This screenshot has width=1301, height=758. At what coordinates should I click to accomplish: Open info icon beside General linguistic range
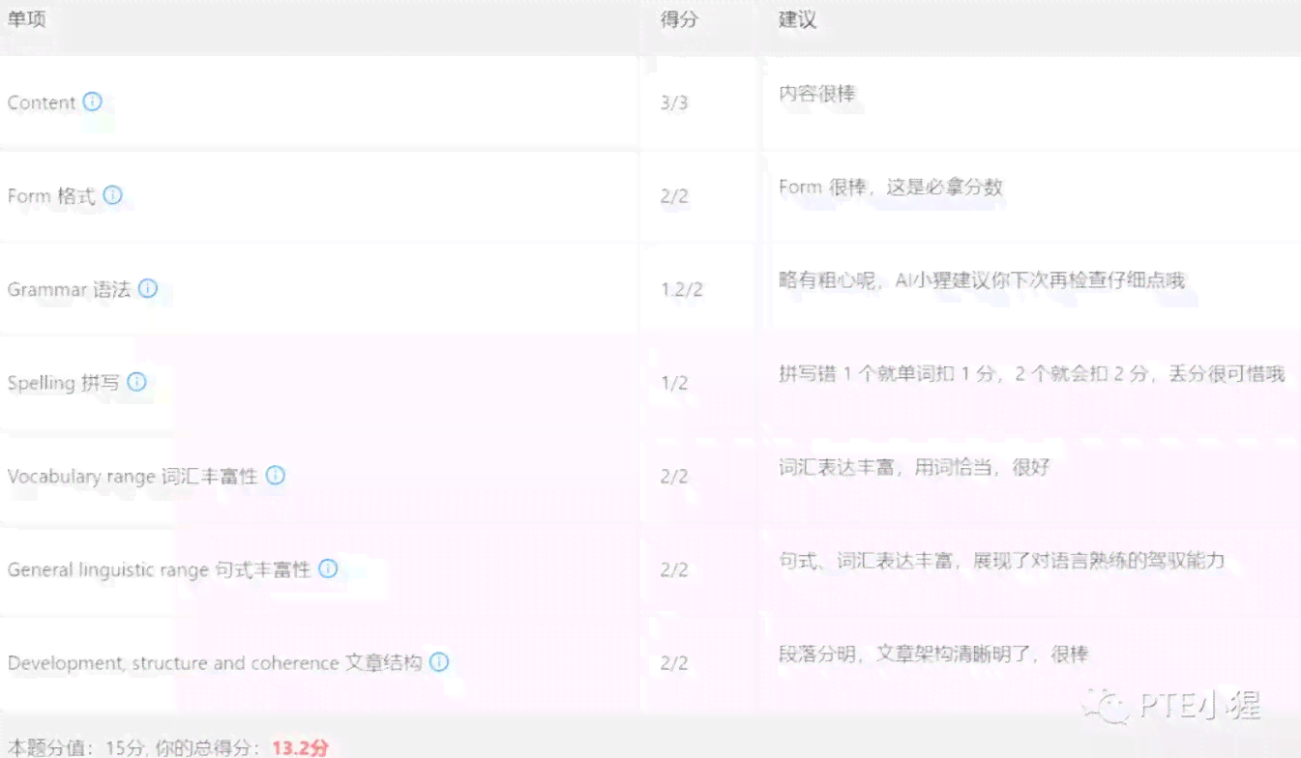[x=328, y=568]
